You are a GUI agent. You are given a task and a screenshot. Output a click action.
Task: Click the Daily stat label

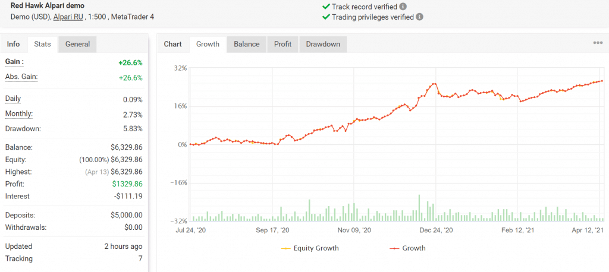click(x=13, y=99)
